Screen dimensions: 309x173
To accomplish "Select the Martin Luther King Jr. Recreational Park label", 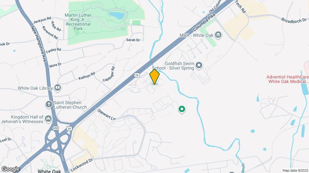I will [78, 22].
